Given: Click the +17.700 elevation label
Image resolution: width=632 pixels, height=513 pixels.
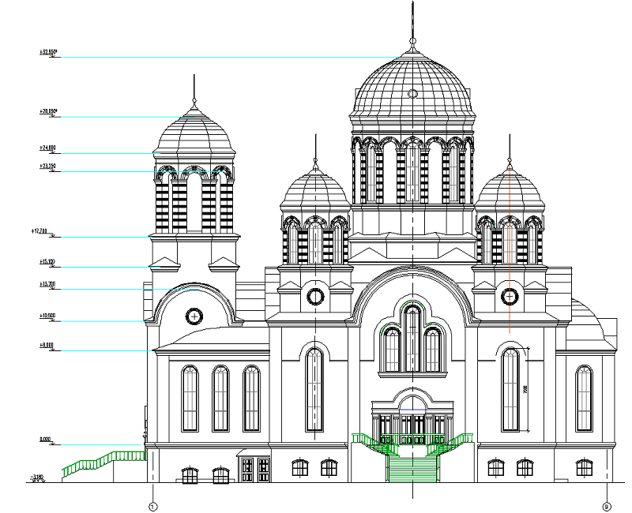Looking at the screenshot, I should (44, 231).
